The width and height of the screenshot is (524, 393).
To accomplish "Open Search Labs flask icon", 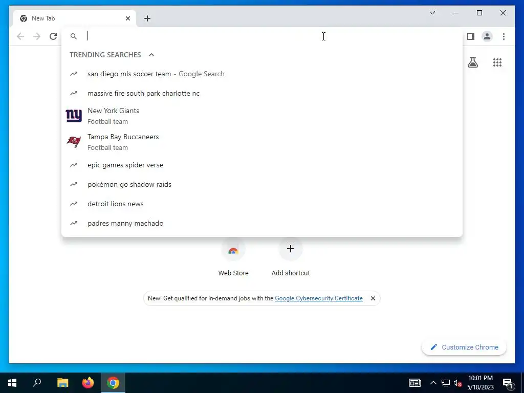I will [473, 62].
